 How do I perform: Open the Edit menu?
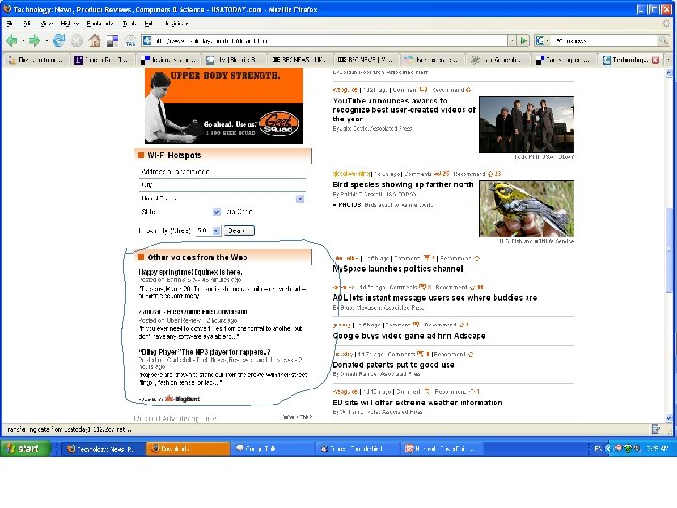point(26,24)
